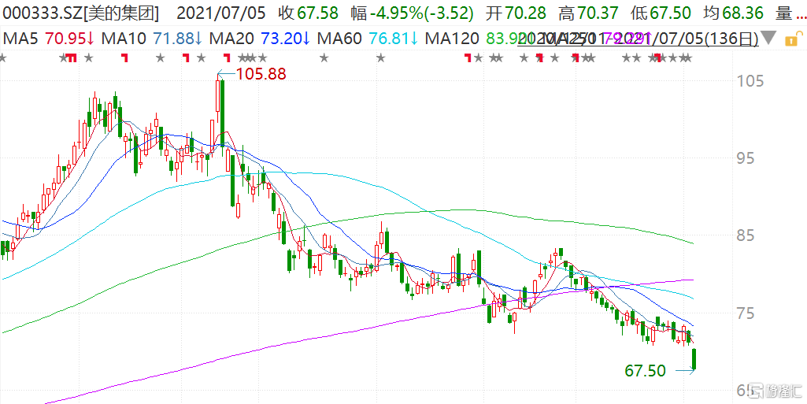Click the red flag marker above 105.88 peak
Image resolution: width=807 pixels, height=404 pixels.
tap(226, 58)
